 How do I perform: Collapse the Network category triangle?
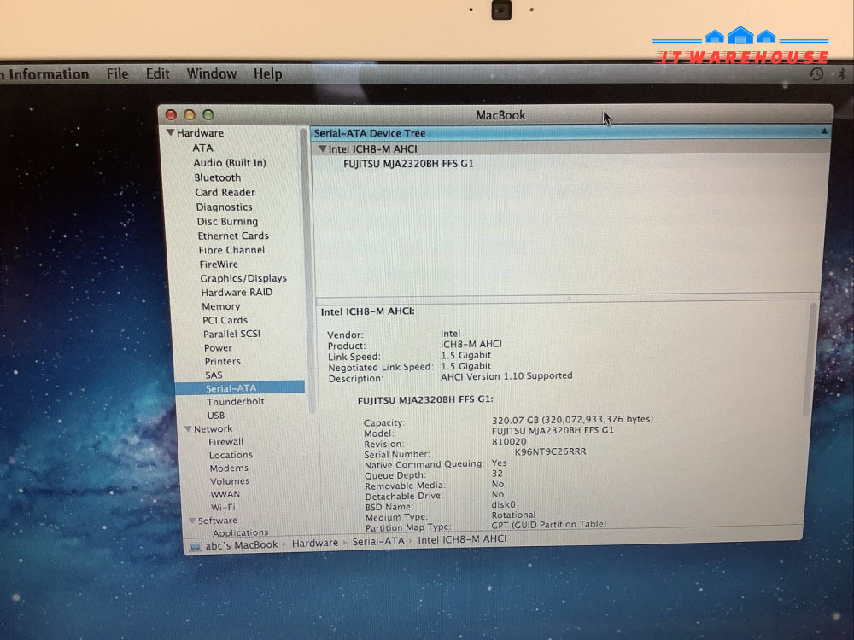tap(188, 429)
